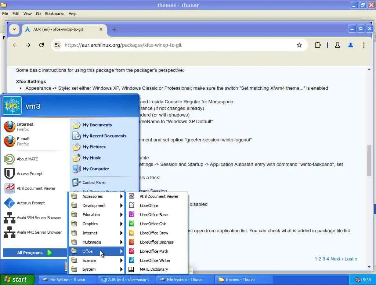Image resolution: width=376 pixels, height=285 pixels.
Task: Click the page vertical scrollbar thumb
Action: [x=369, y=160]
